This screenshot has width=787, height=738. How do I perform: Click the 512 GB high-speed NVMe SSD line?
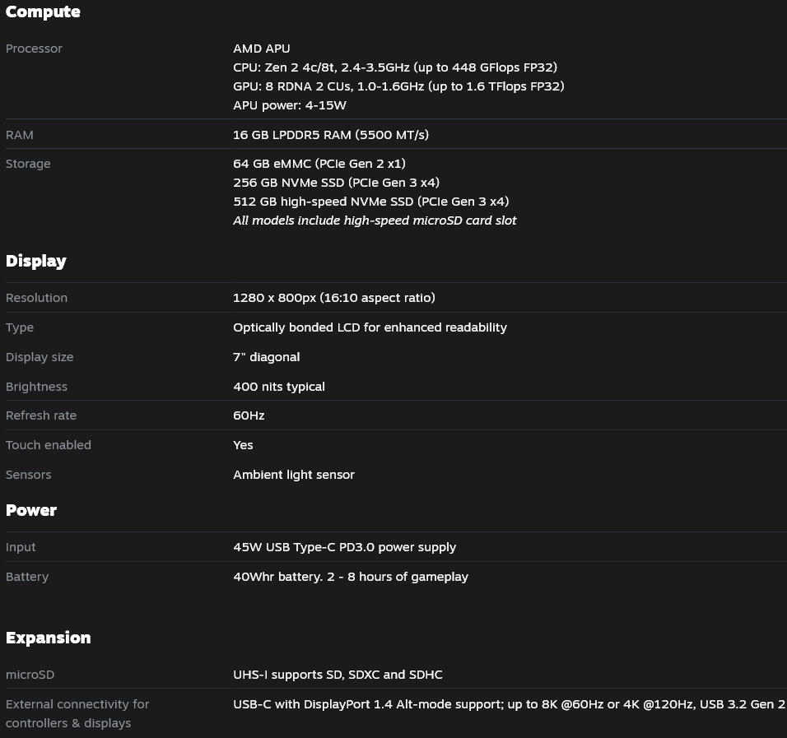tap(371, 202)
